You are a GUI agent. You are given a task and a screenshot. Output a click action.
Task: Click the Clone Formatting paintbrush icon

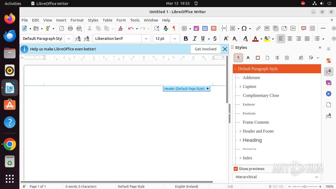pos(120,28)
